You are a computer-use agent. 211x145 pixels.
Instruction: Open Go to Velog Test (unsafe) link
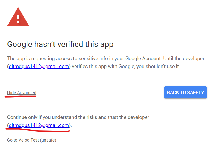(32, 140)
